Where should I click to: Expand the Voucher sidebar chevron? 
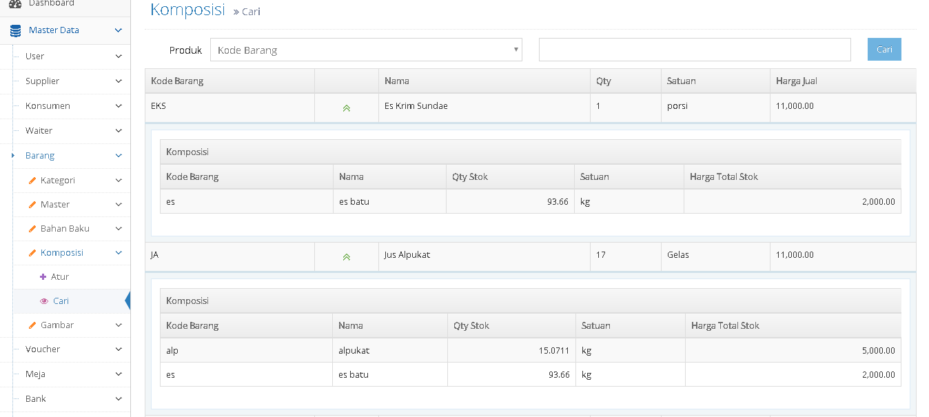119,349
